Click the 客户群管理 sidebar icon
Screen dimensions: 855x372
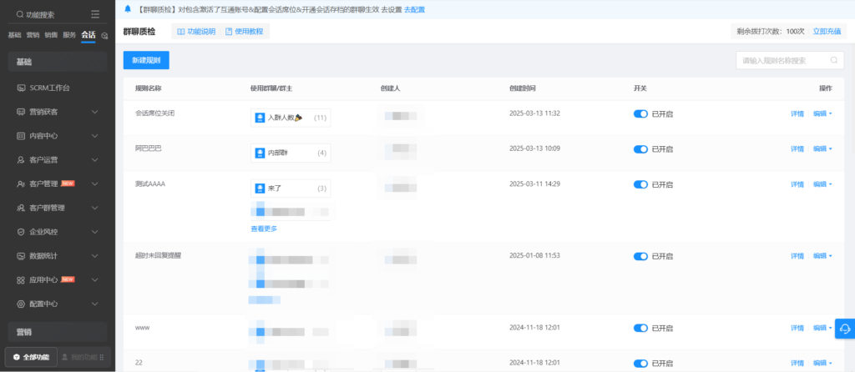[x=21, y=208]
